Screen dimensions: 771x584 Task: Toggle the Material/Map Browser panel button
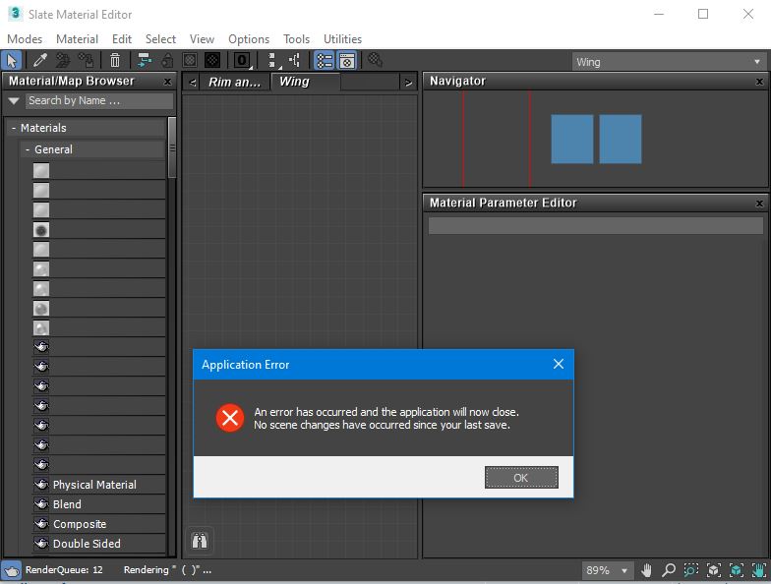click(324, 61)
